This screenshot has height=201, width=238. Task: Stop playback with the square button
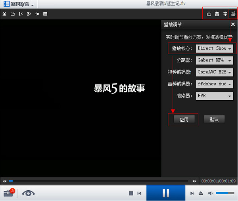[x=131, y=193]
